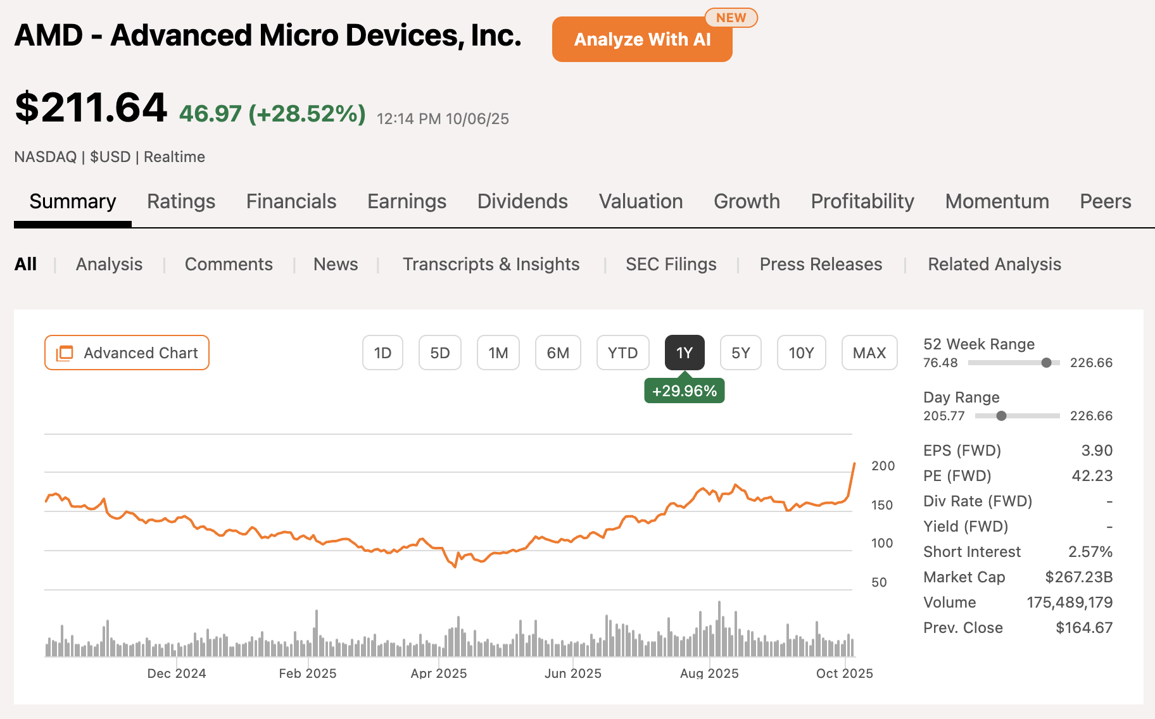The image size is (1155, 719).
Task: Open the Advanced Chart view
Action: [x=126, y=353]
